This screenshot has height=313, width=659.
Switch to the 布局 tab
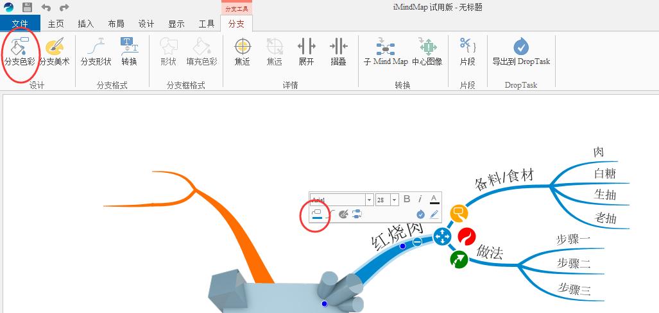[116, 24]
